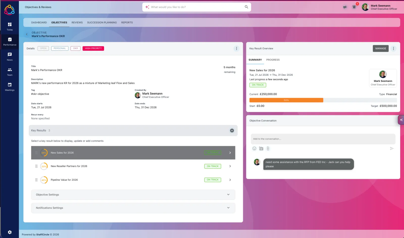Open the Performance sidebar section
The height and width of the screenshot is (238, 404).
[10, 41]
